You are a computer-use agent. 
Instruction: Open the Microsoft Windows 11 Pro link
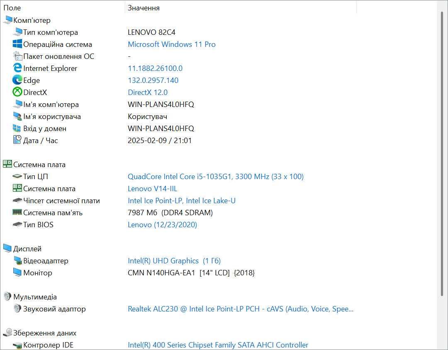tap(171, 44)
